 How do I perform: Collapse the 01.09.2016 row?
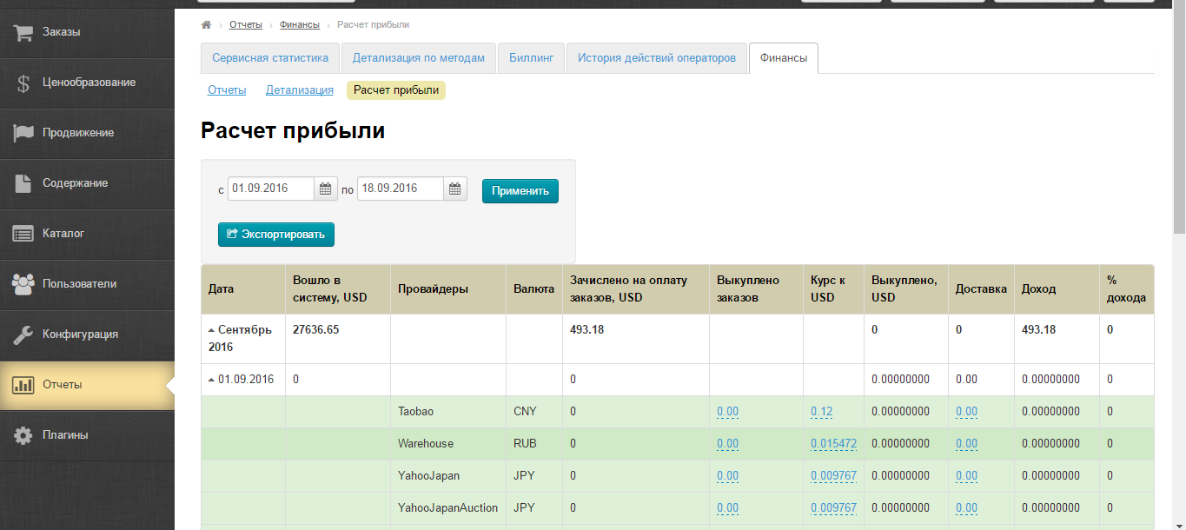coord(212,380)
